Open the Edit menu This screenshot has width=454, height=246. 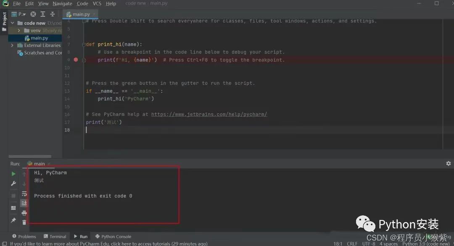click(29, 3)
